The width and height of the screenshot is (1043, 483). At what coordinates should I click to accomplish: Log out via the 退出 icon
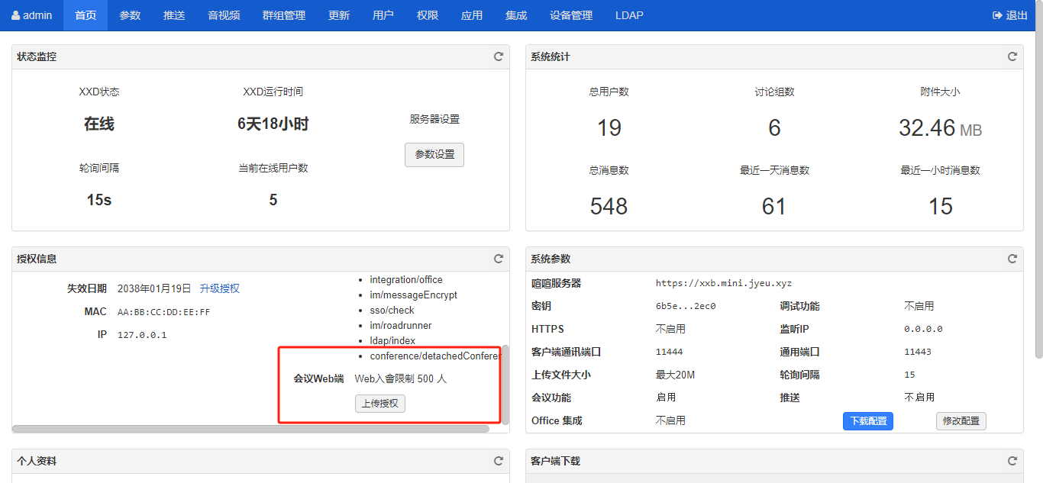[x=997, y=15]
